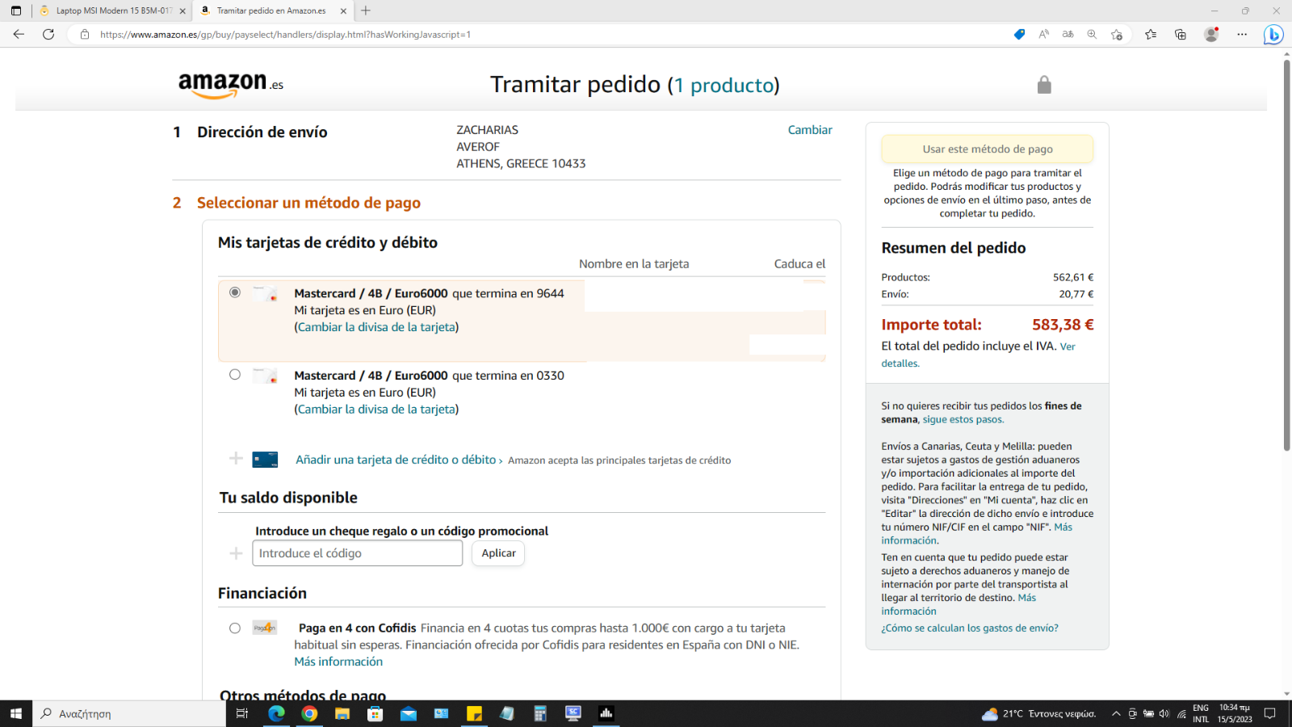
Task: Open Calculator from the taskbar
Action: click(540, 713)
